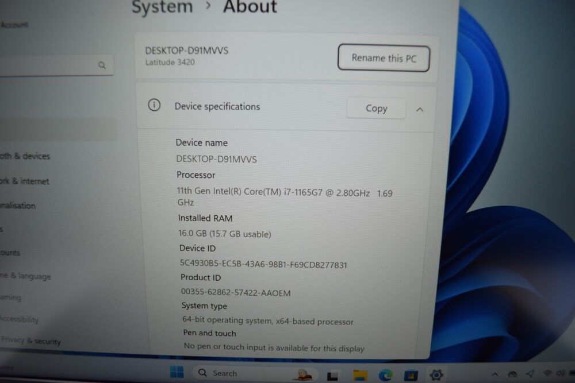Copy the device specifications

(x=376, y=108)
